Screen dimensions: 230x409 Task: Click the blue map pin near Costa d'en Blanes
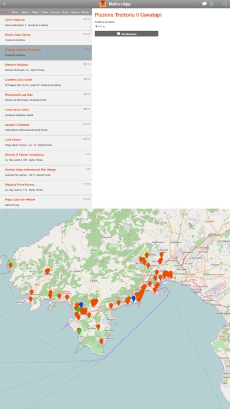tap(134, 299)
